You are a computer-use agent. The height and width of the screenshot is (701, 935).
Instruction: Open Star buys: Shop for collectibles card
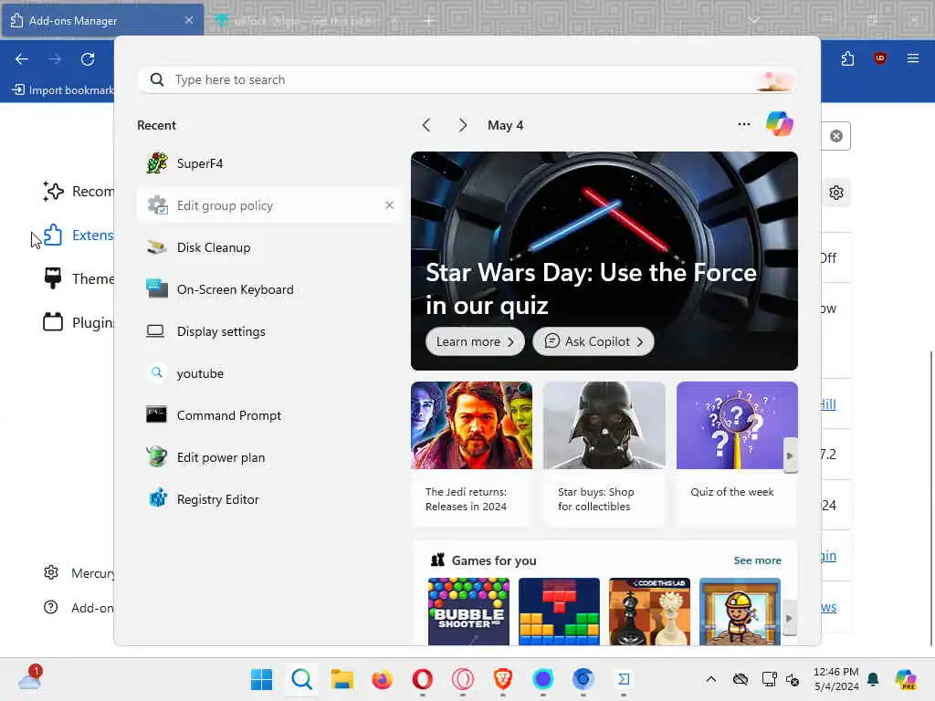604,455
